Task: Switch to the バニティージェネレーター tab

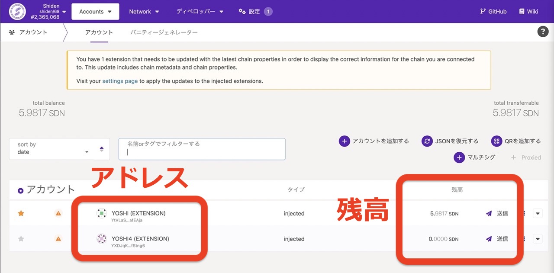Action: [x=164, y=32]
